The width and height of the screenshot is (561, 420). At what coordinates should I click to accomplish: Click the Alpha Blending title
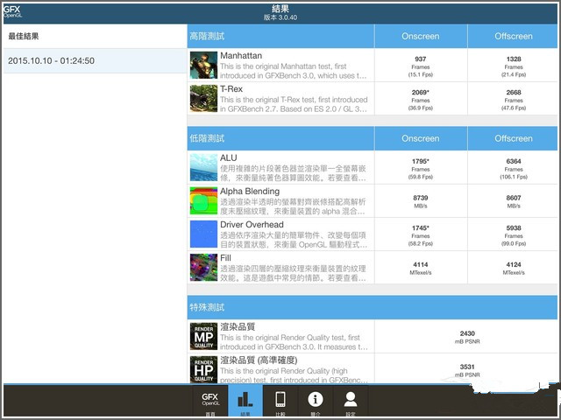pos(250,192)
